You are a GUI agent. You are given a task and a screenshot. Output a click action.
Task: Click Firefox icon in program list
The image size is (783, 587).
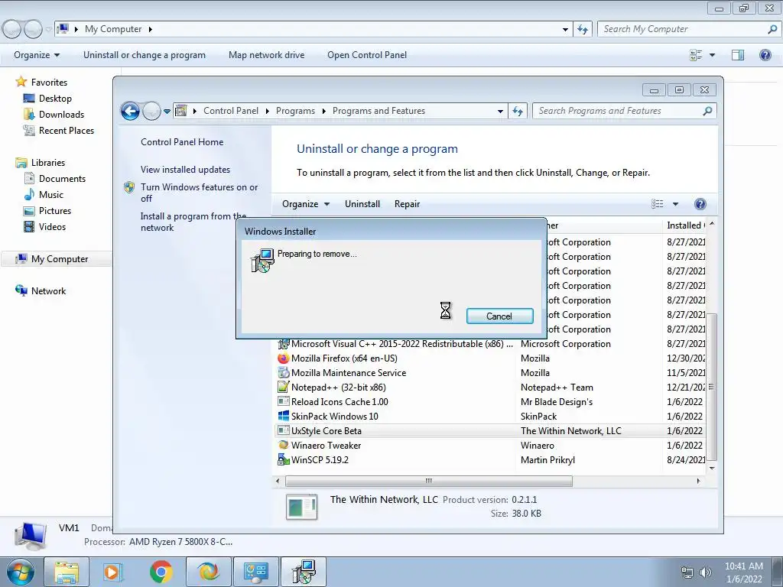pos(283,358)
